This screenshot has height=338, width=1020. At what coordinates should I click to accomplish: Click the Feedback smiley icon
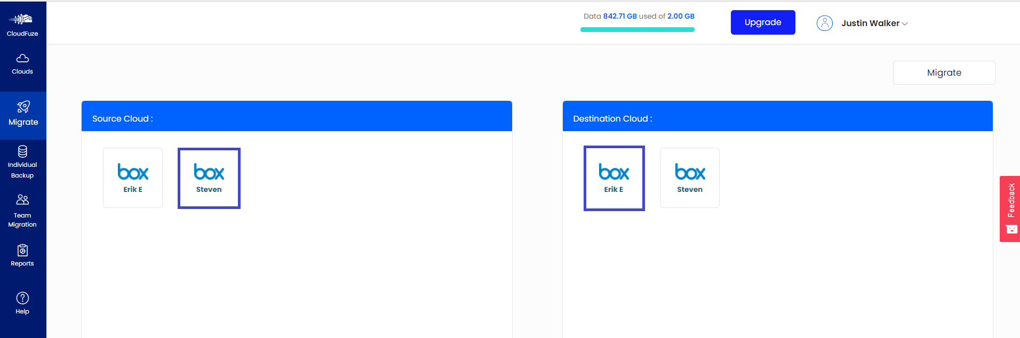pos(1011,229)
